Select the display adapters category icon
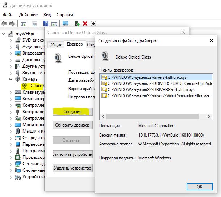Screen dimensions: 221x197 18,53
